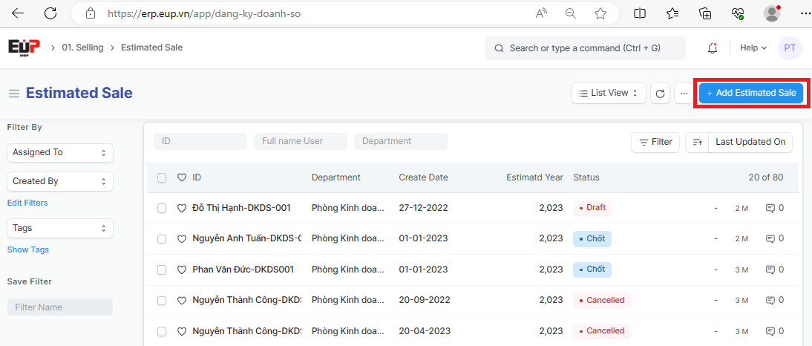Expand the Assigned To filter dropdown
This screenshot has height=346, width=812.
point(60,152)
